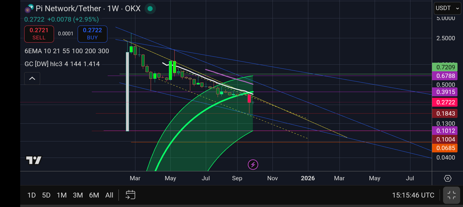Tap the purple 0.3915 price label
This screenshot has width=463, height=207.
point(445,92)
